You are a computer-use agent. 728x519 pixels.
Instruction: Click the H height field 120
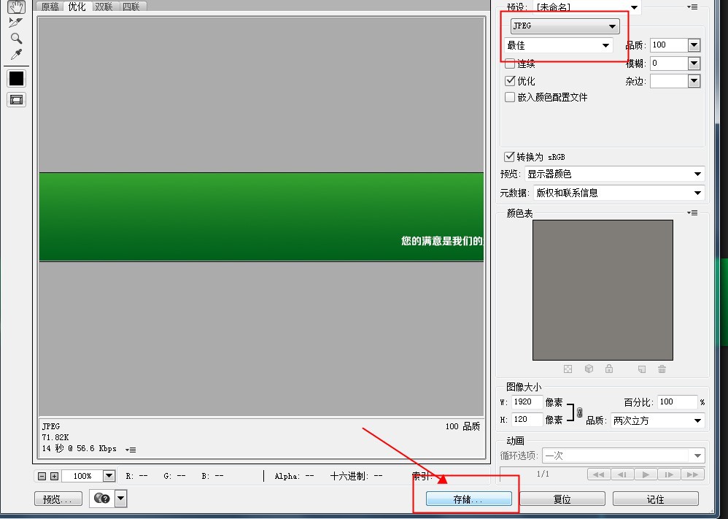527,420
